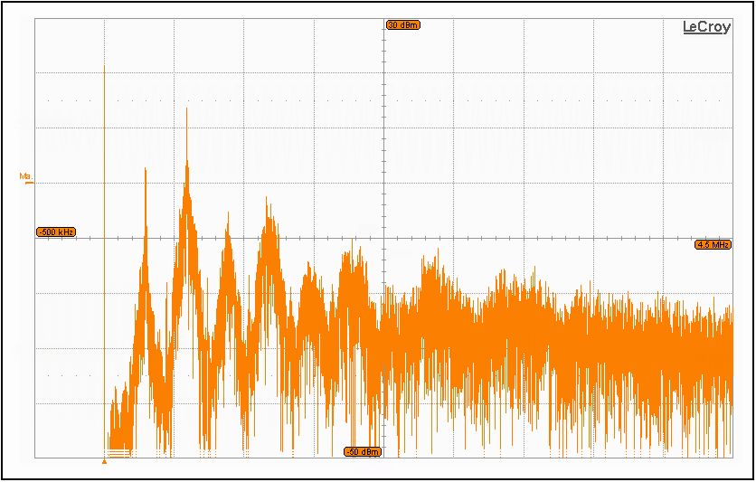This screenshot has width=756, height=482.
Task: Select the -500 kHz start frequency label
Action: [56, 232]
